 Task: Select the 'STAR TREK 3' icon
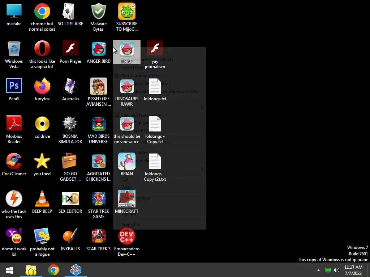tap(98, 236)
